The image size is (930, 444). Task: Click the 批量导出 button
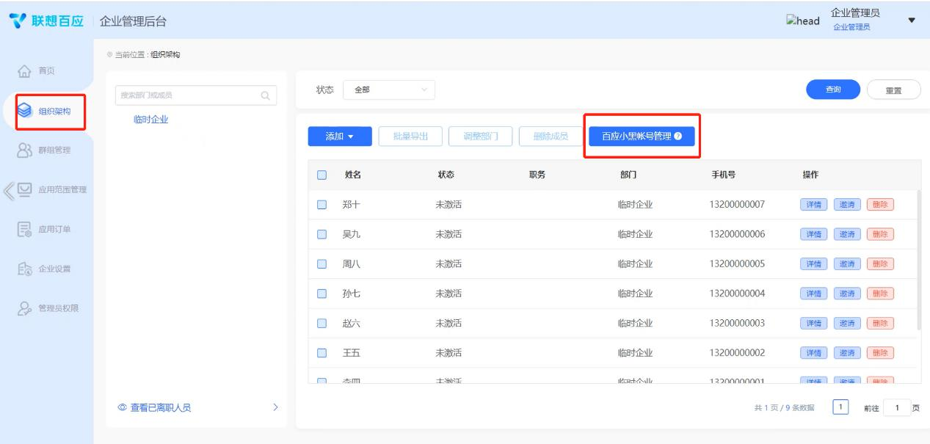(411, 137)
